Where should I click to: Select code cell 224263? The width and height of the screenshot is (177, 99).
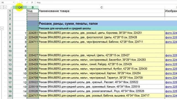coord(33,60)
